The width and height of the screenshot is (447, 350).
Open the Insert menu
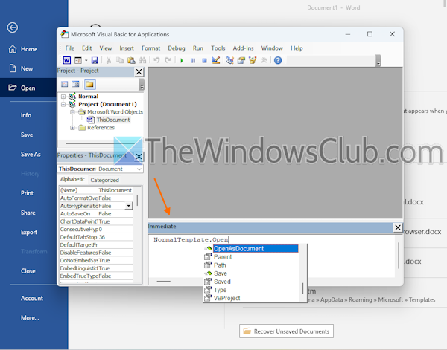pos(127,48)
